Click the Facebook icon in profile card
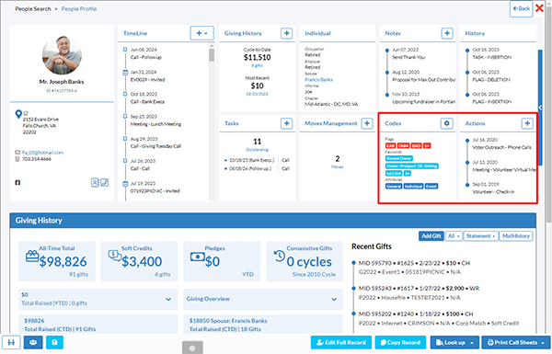552x354 pixels. (x=17, y=183)
